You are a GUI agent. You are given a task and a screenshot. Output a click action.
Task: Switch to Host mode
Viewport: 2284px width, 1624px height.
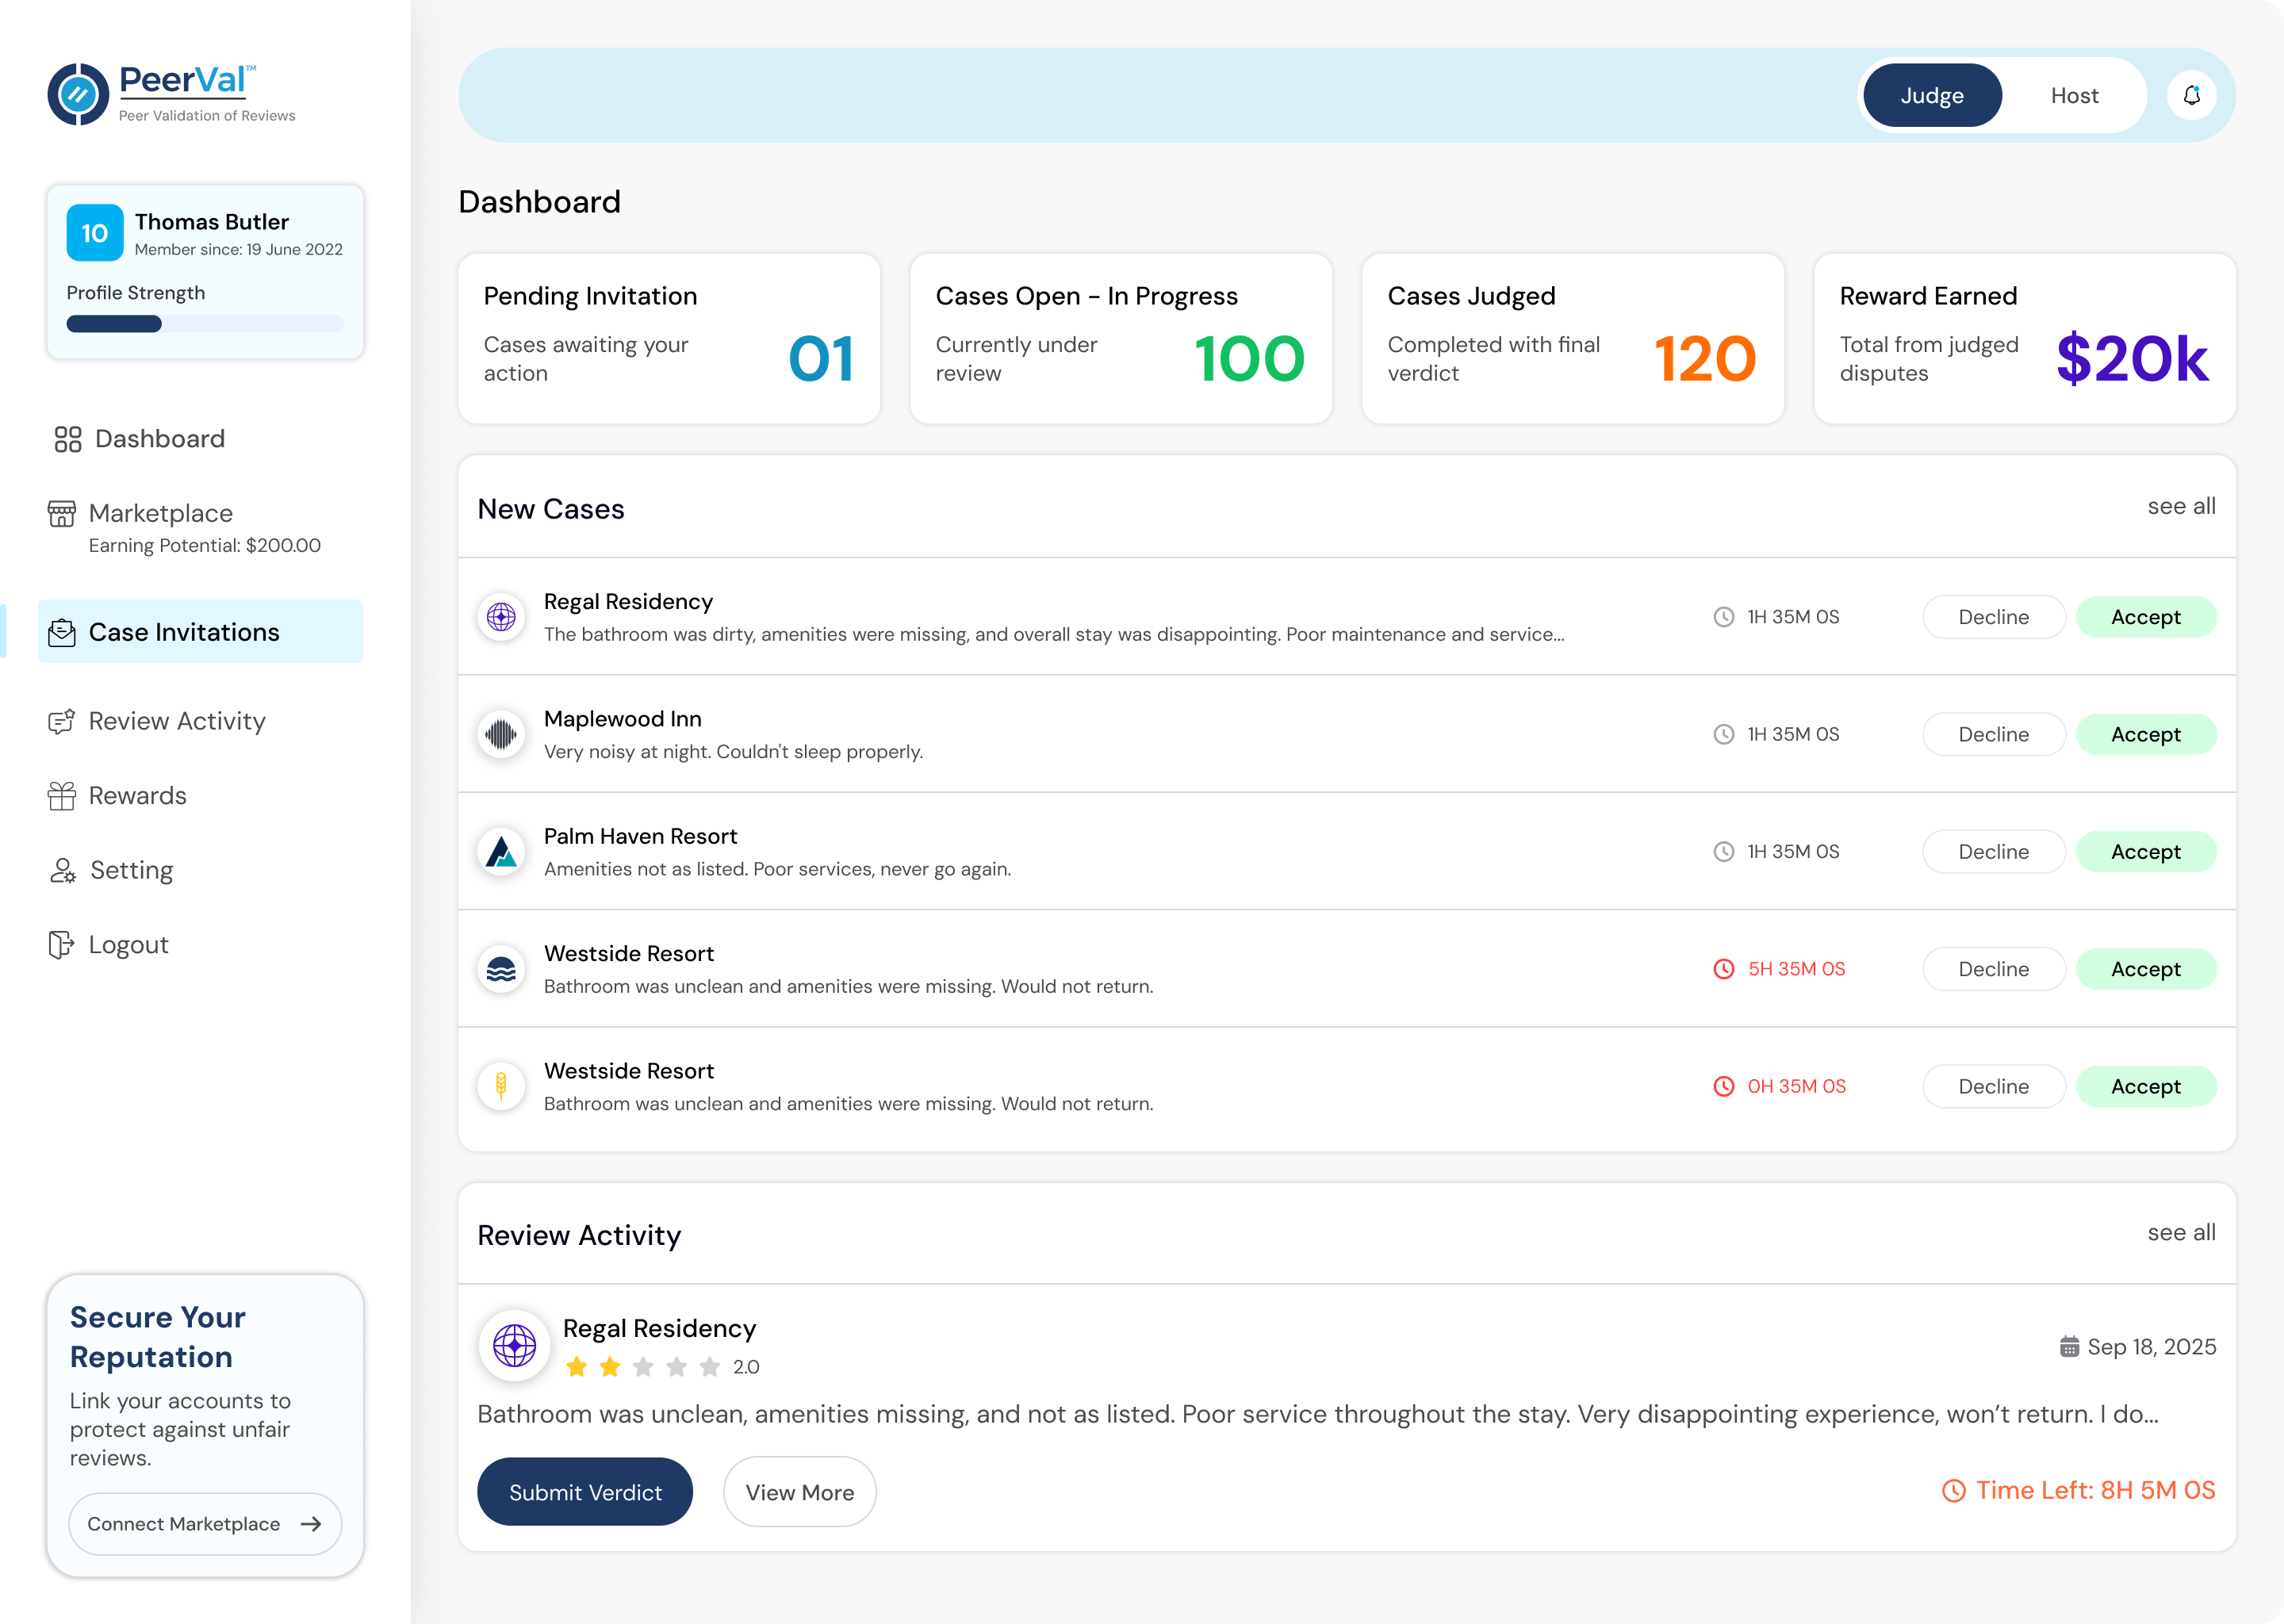[x=2075, y=95]
